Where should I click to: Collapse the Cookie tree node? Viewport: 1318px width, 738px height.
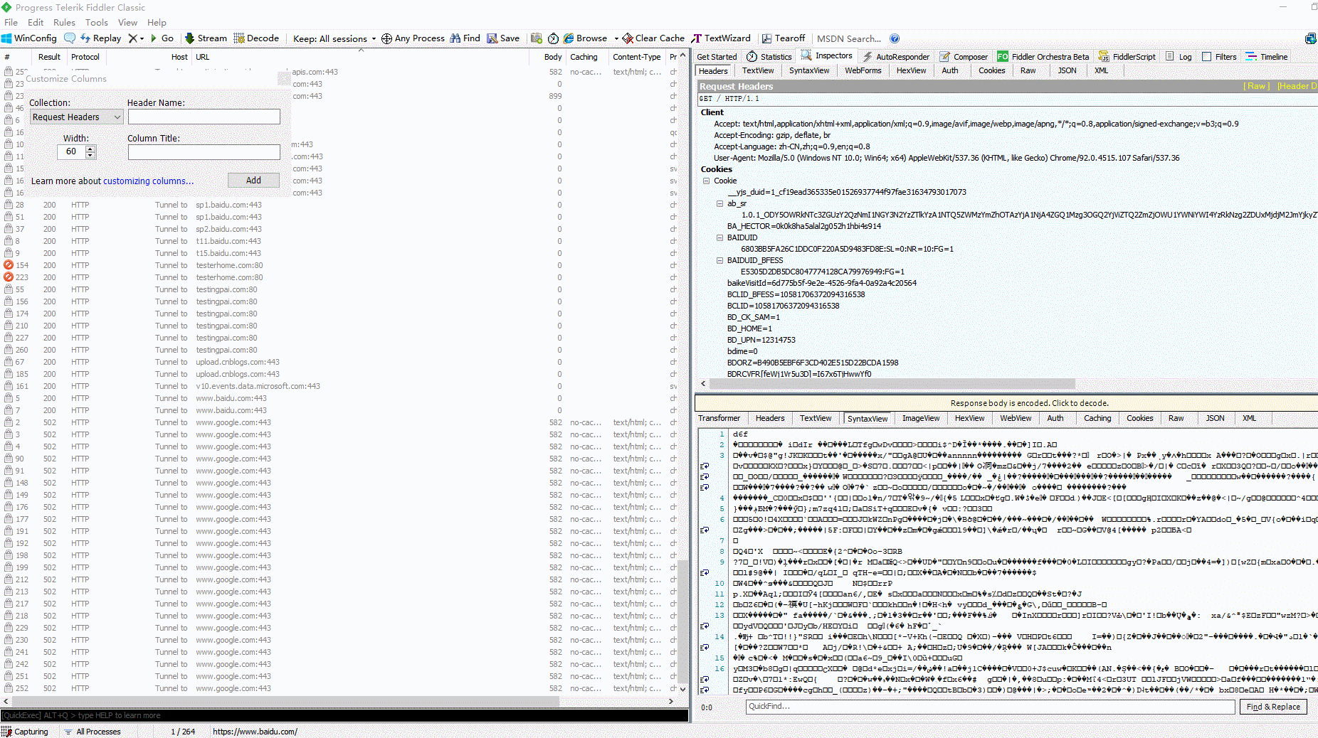click(x=707, y=181)
